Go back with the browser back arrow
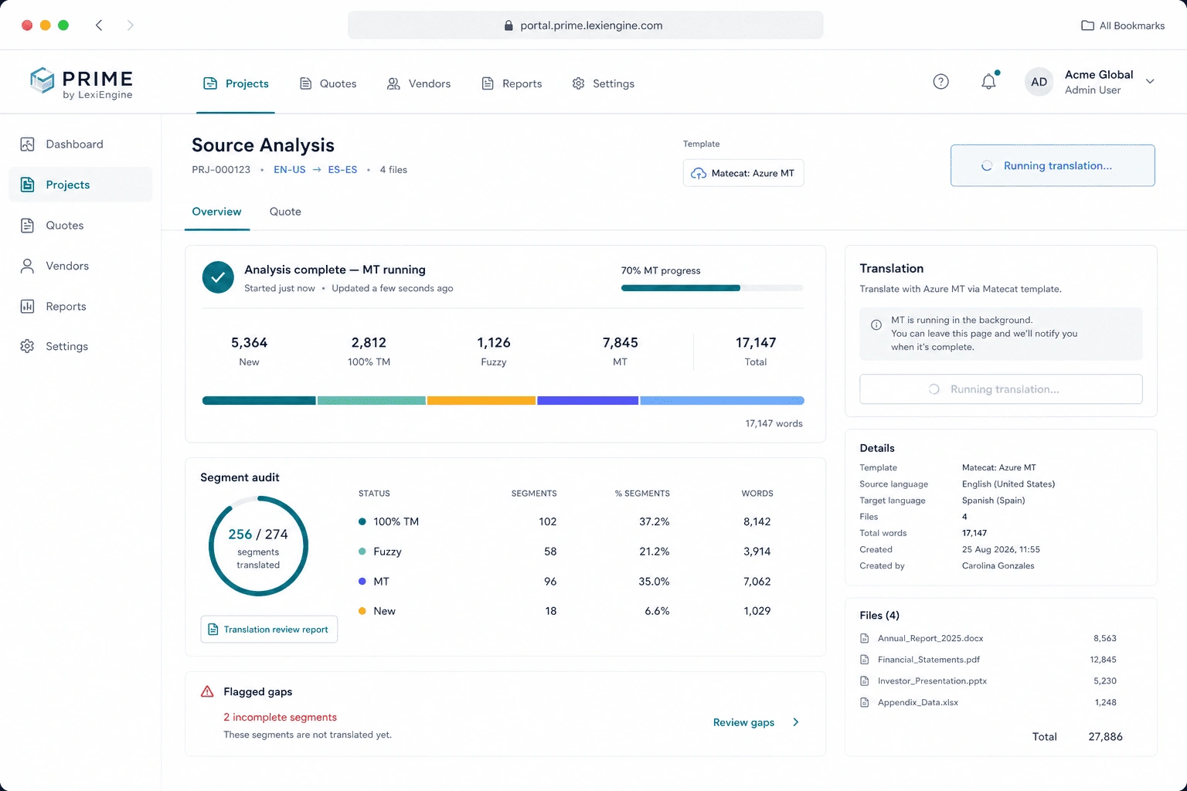Image resolution: width=1187 pixels, height=791 pixels. 99,25
